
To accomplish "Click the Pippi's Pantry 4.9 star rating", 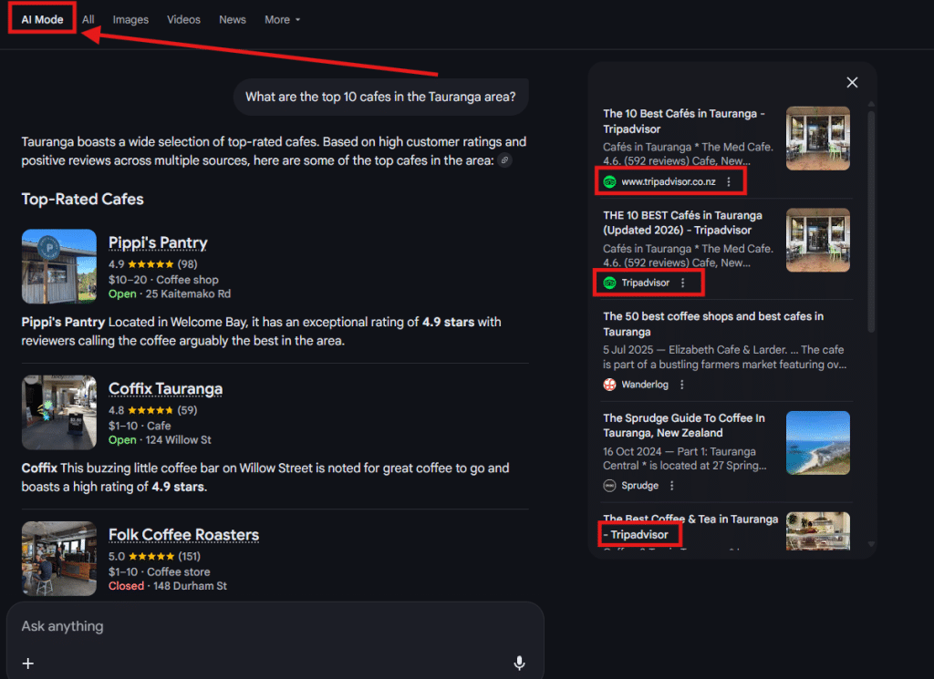I will click(152, 264).
